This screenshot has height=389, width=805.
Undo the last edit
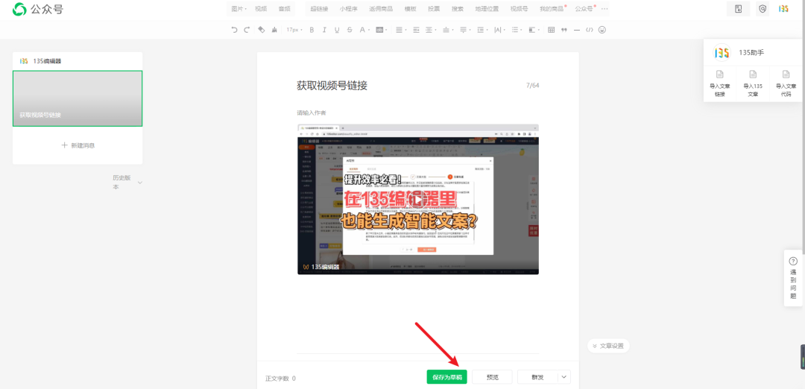click(235, 30)
